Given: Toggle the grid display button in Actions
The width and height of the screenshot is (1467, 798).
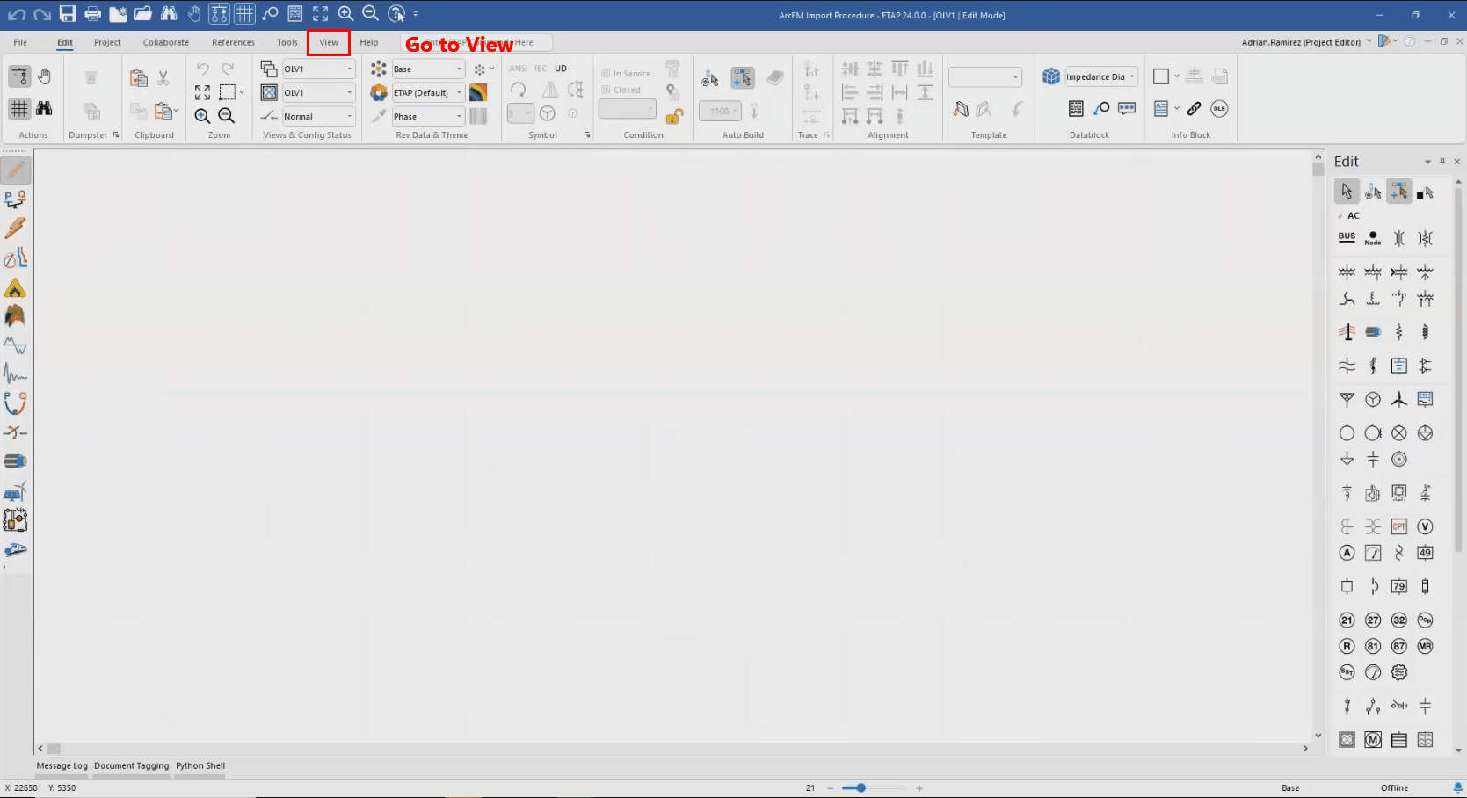Looking at the screenshot, I should pos(19,108).
